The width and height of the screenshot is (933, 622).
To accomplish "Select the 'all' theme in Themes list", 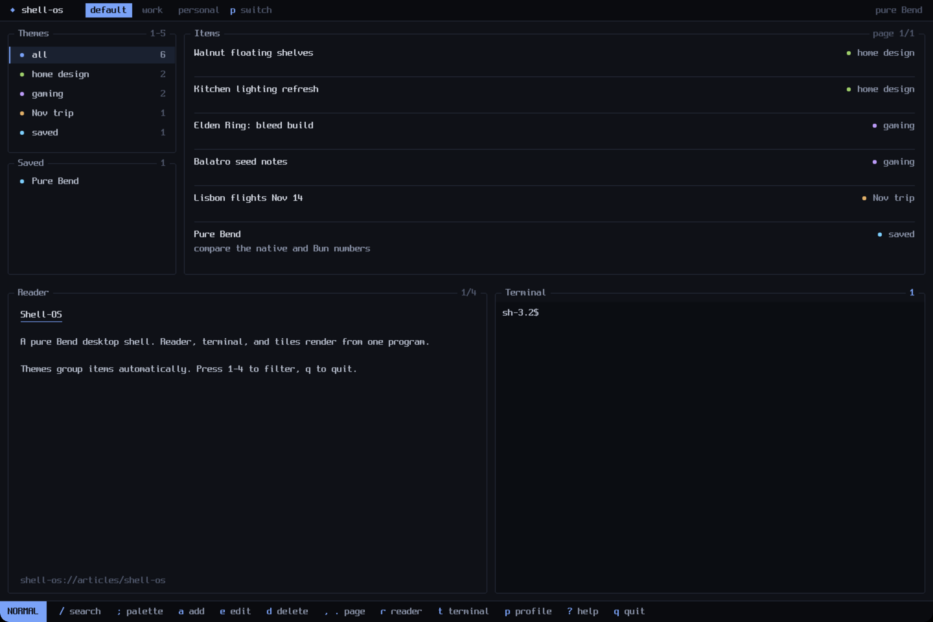I will click(x=92, y=55).
